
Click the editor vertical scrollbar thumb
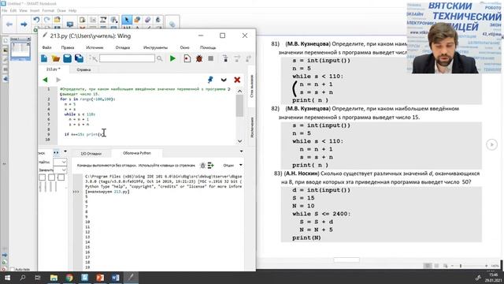[x=239, y=106]
